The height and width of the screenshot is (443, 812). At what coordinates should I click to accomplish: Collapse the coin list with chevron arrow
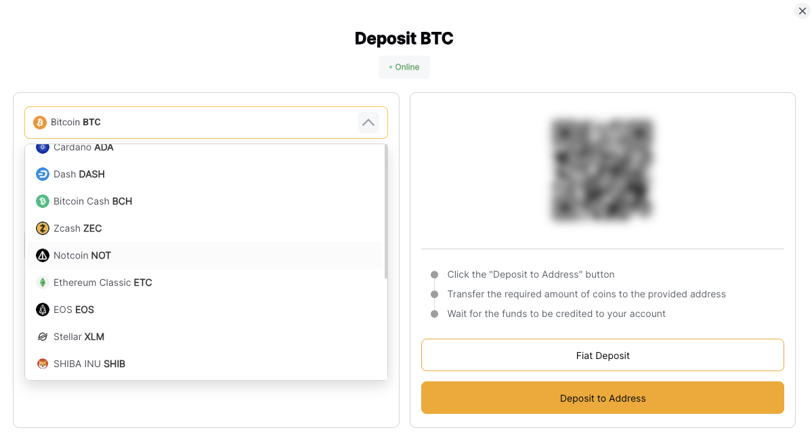point(368,123)
